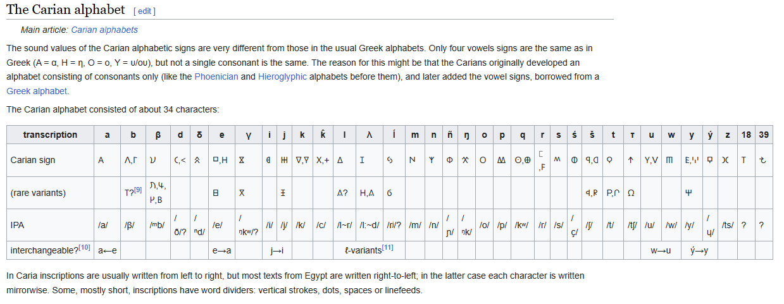Click the z column header
This screenshot has height=304, width=784.
click(728, 135)
